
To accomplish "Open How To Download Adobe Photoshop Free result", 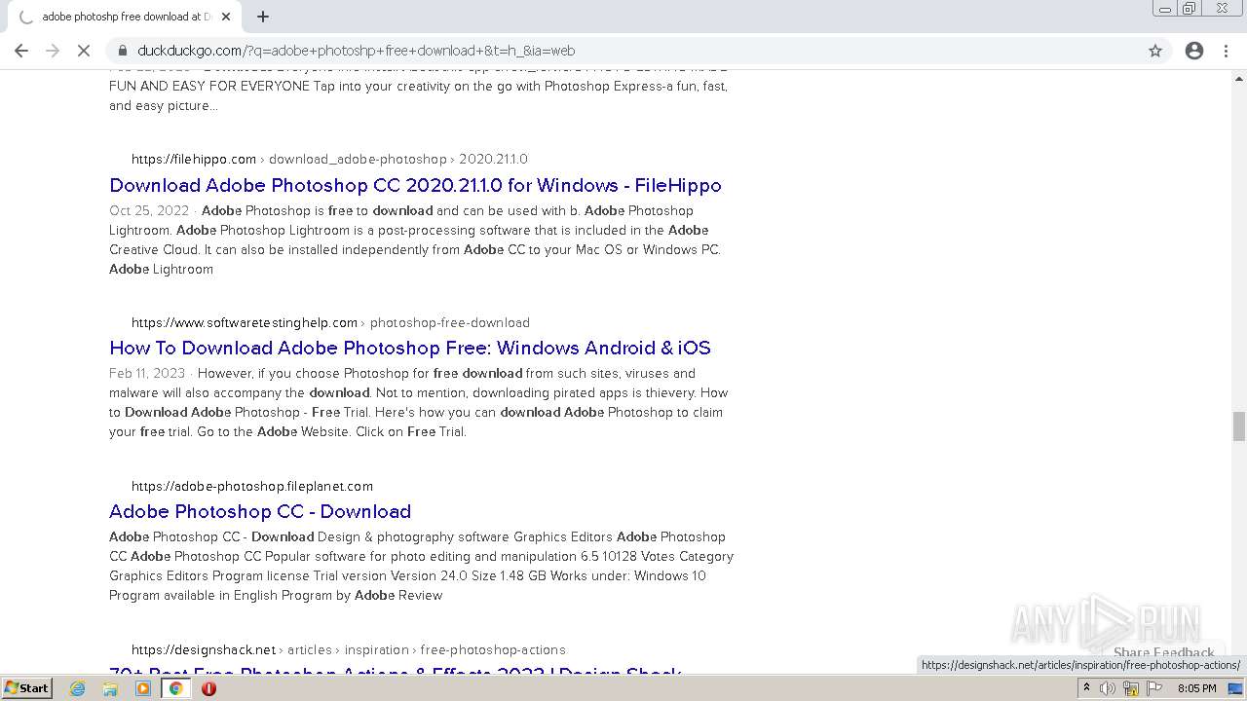I will click(x=410, y=348).
